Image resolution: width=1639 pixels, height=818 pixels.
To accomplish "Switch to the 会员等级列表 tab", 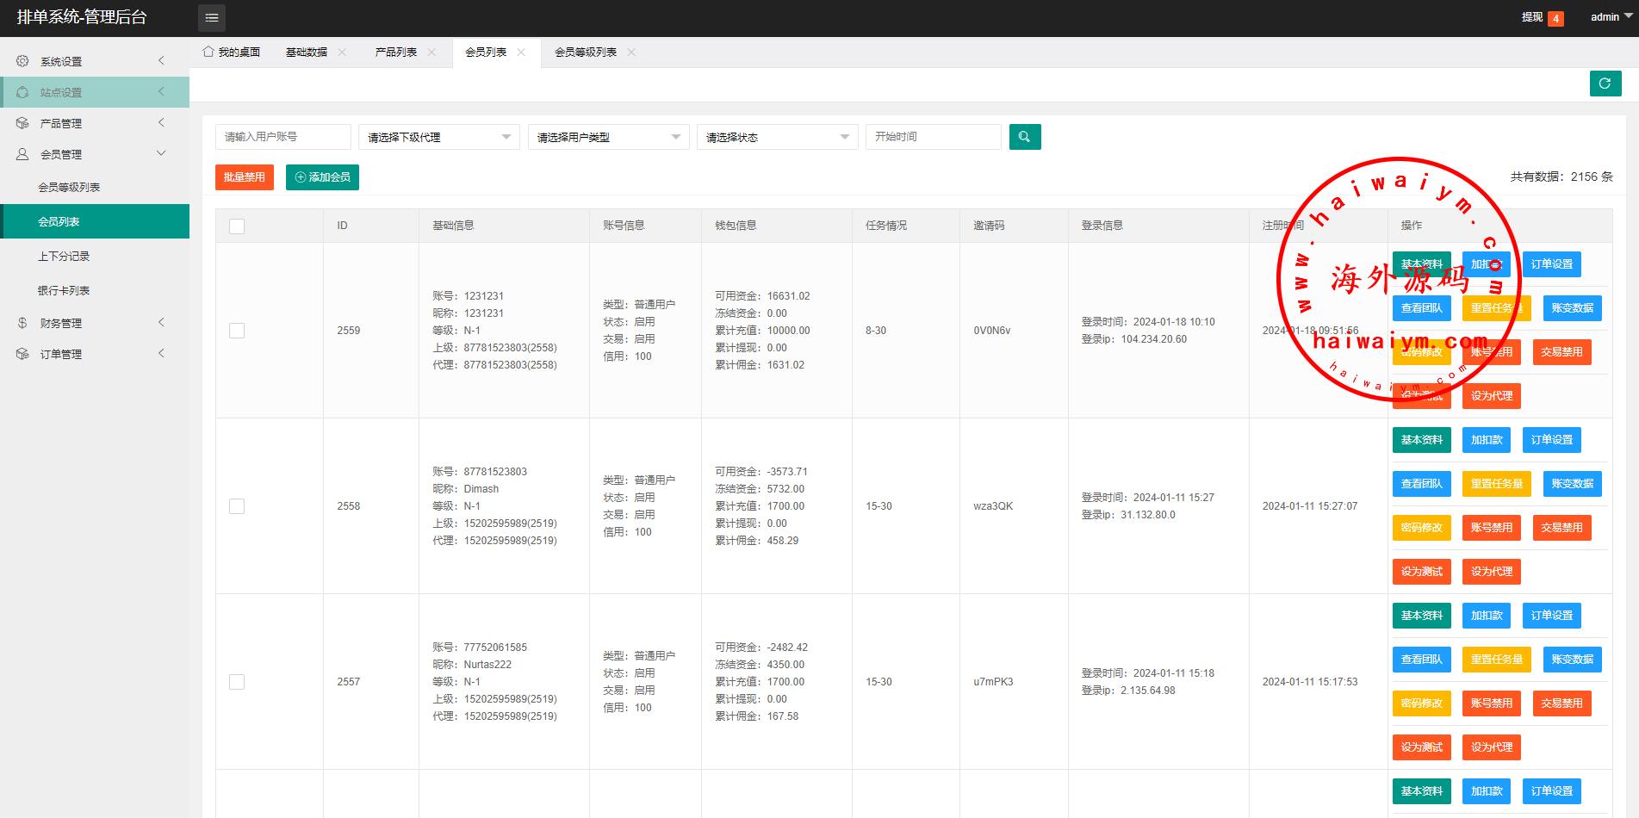I will [586, 53].
